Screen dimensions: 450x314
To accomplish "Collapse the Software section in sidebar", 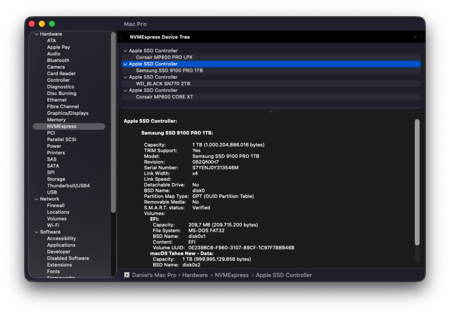I will (x=36, y=232).
